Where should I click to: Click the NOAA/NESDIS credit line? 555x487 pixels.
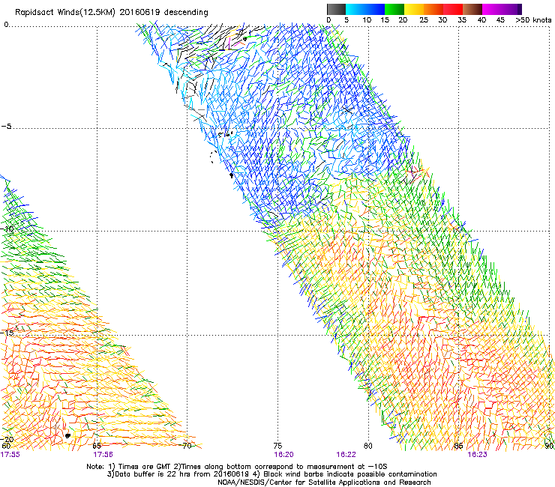coord(324,483)
